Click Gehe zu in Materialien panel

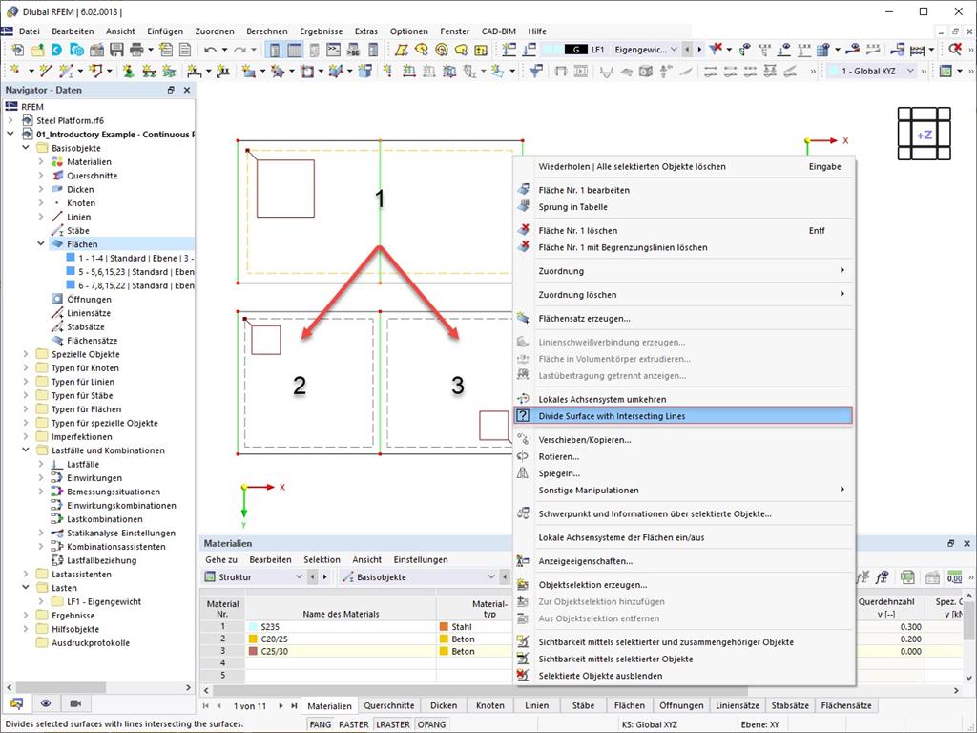click(x=221, y=559)
